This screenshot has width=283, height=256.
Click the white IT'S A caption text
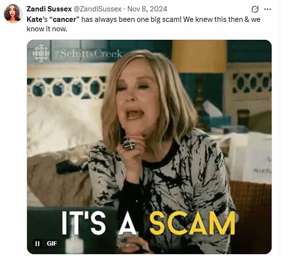(99, 222)
